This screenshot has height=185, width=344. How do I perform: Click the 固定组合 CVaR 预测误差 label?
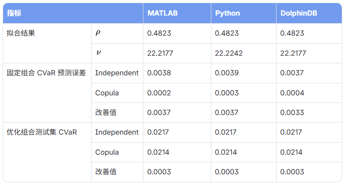pyautogui.click(x=46, y=73)
